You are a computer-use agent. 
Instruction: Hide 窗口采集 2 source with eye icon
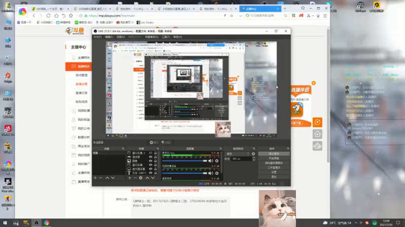(x=150, y=153)
